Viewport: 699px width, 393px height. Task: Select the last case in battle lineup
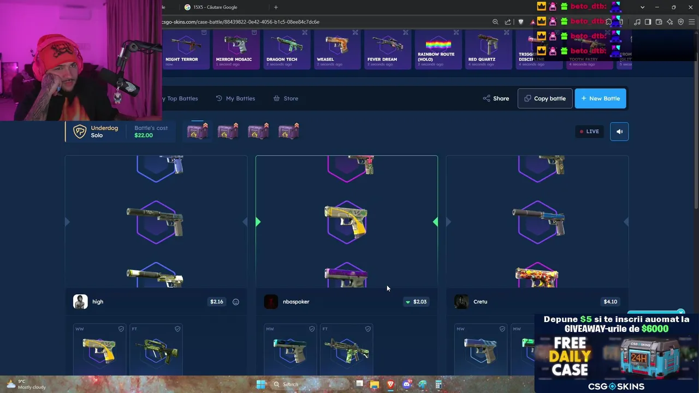point(288,132)
